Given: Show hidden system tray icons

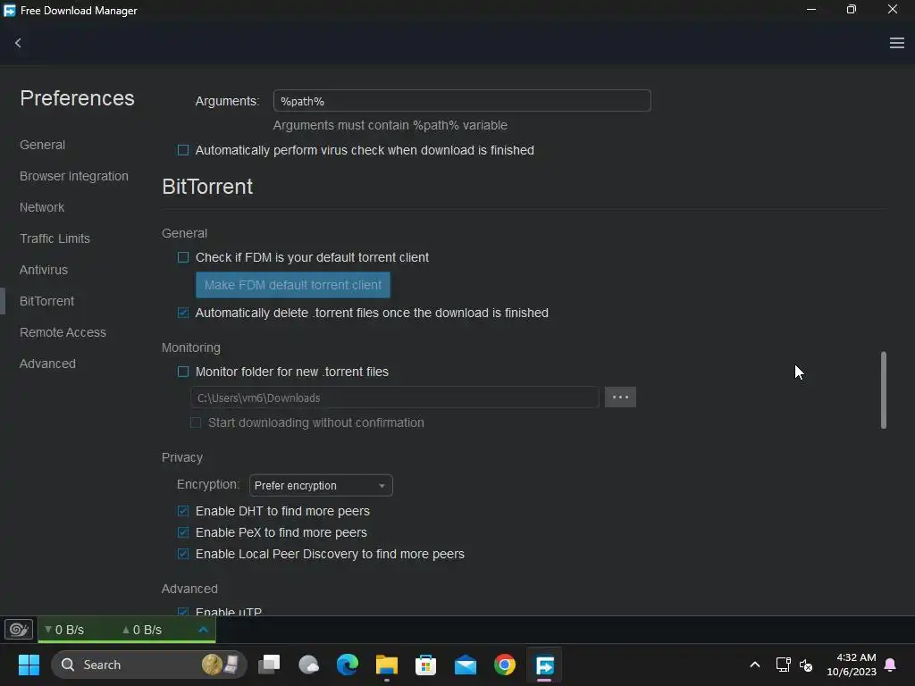Looking at the screenshot, I should coord(754,665).
